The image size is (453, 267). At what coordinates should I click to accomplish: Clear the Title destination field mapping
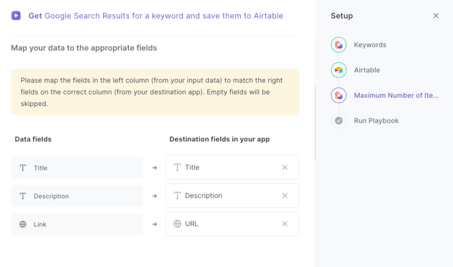[x=285, y=168]
